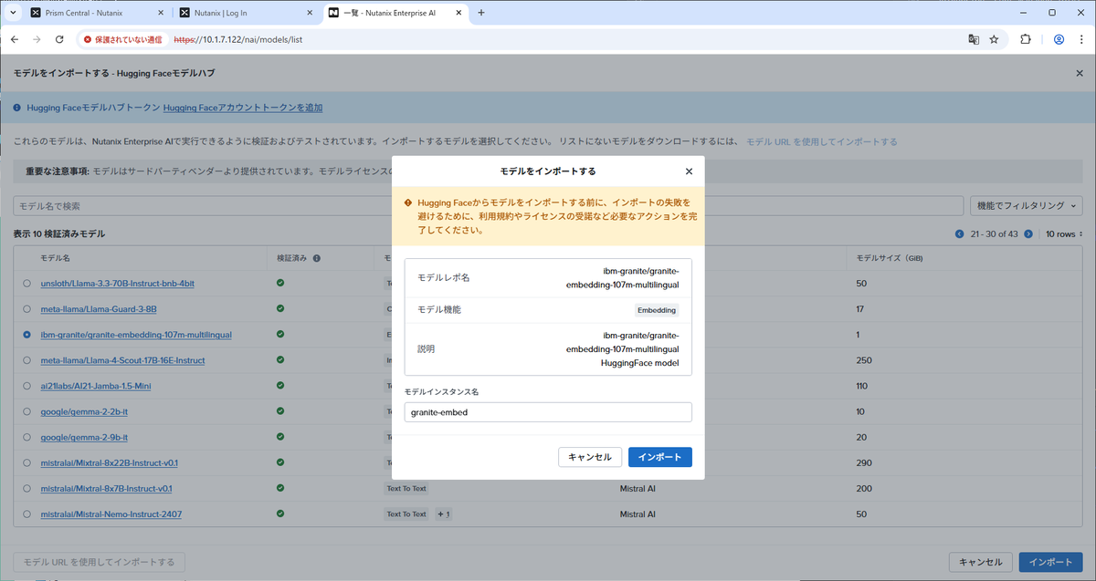
Task: Go to previous page of models
Action: coord(959,234)
